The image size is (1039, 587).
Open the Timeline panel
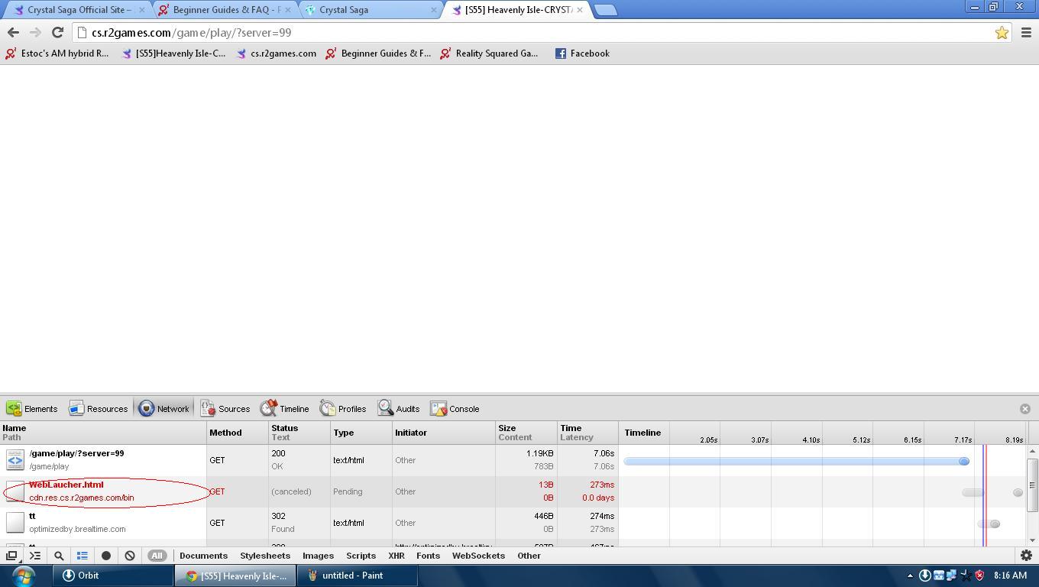click(285, 409)
